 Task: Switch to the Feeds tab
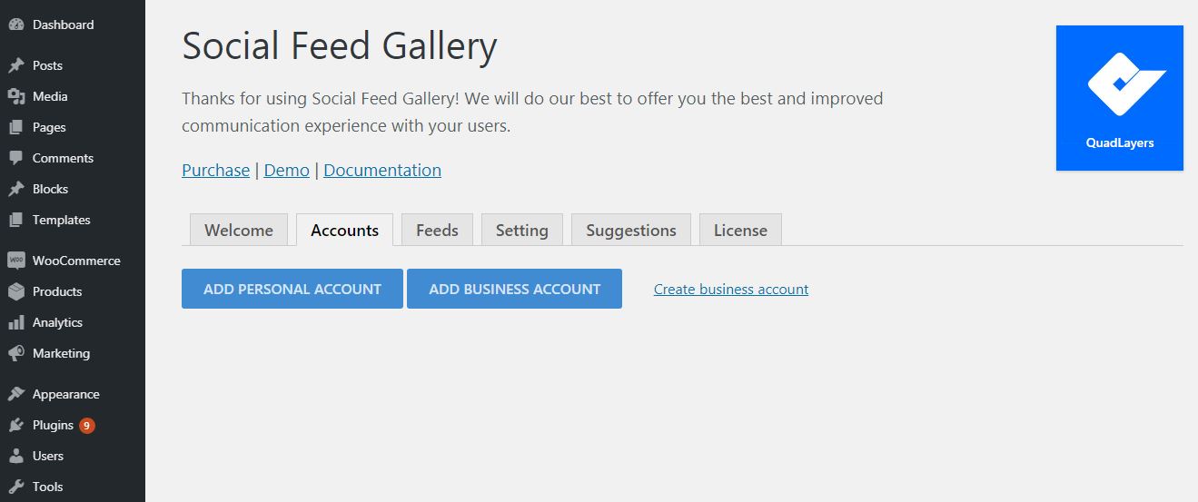pyautogui.click(x=437, y=230)
